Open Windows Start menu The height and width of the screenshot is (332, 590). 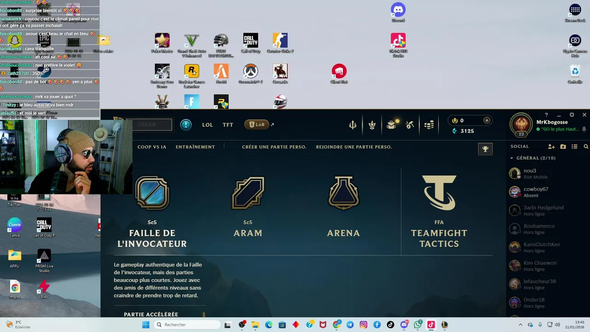point(146,325)
